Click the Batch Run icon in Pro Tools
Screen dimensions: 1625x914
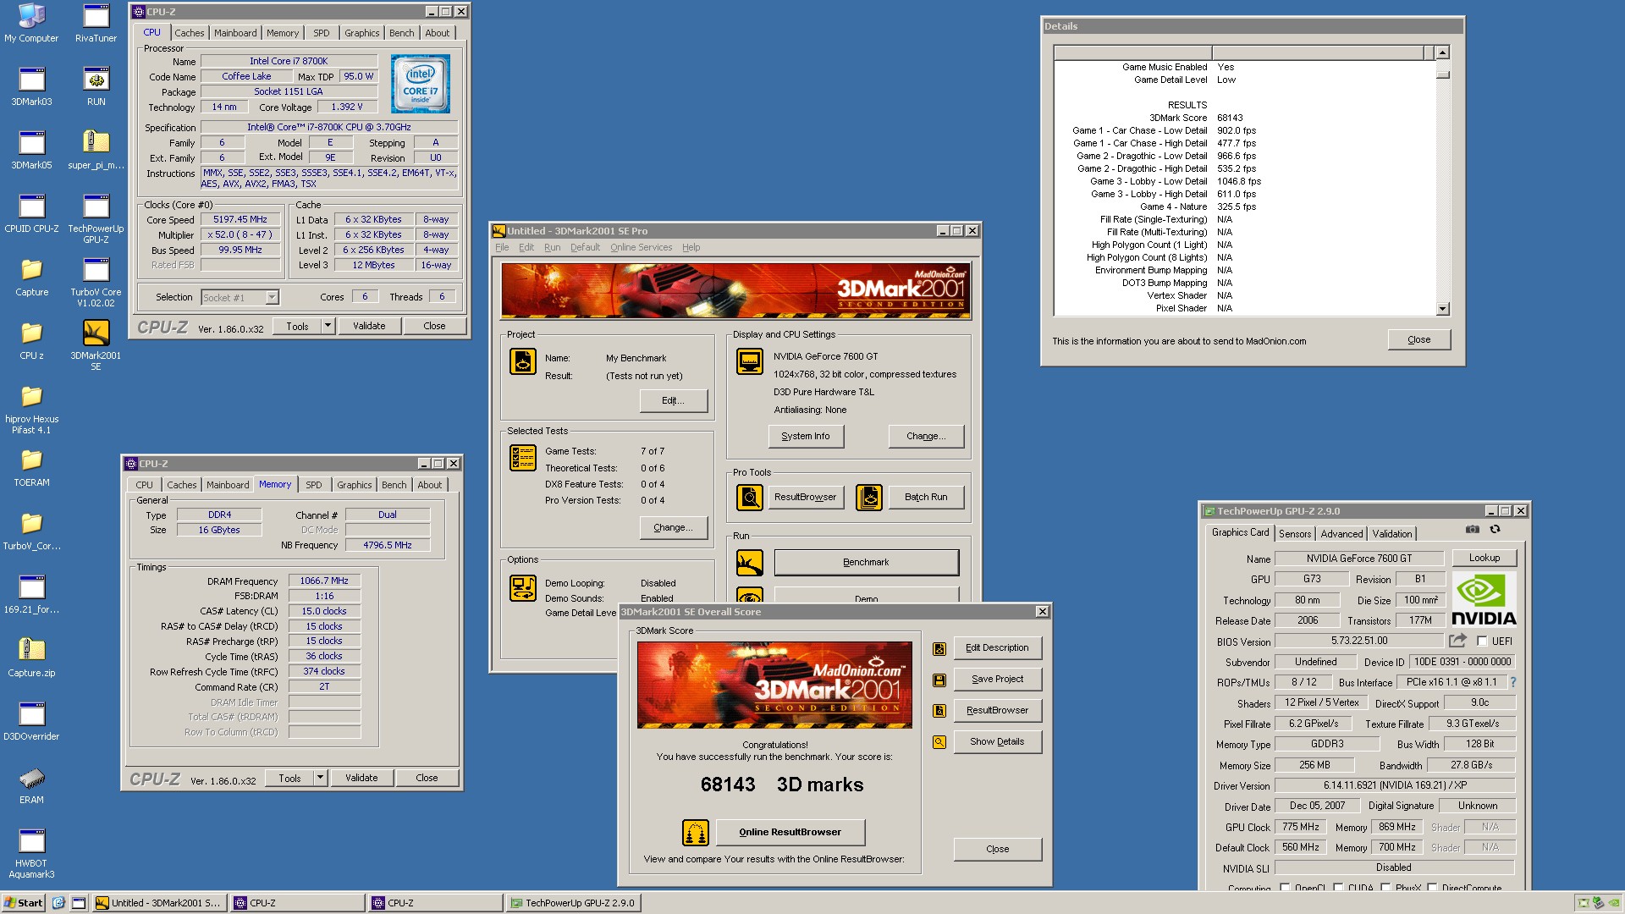(869, 498)
